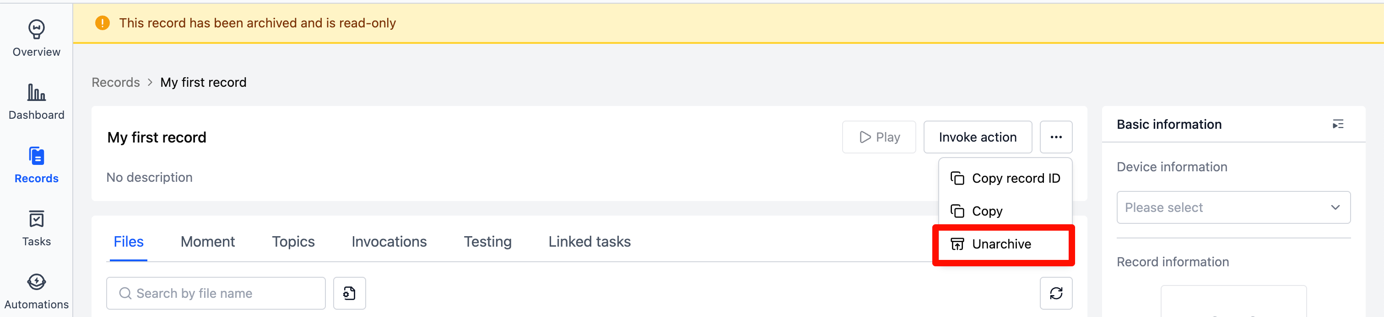Click into the file name search field
The image size is (1384, 317).
[215, 293]
